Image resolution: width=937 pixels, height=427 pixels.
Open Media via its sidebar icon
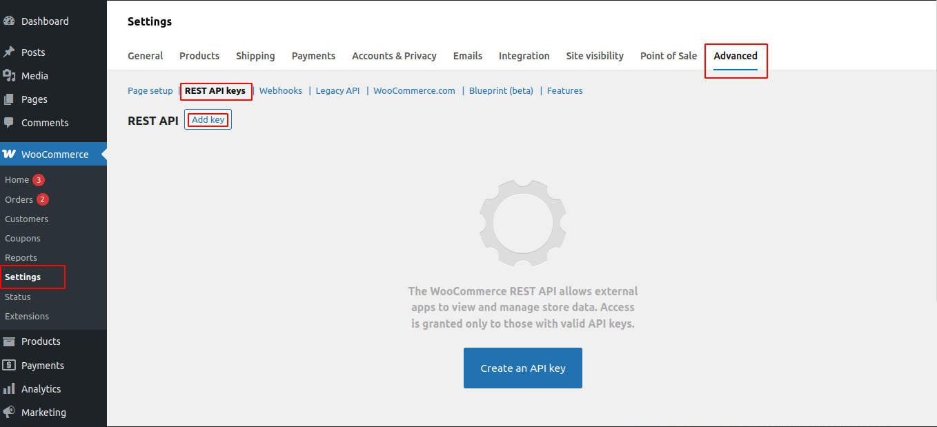coord(9,76)
